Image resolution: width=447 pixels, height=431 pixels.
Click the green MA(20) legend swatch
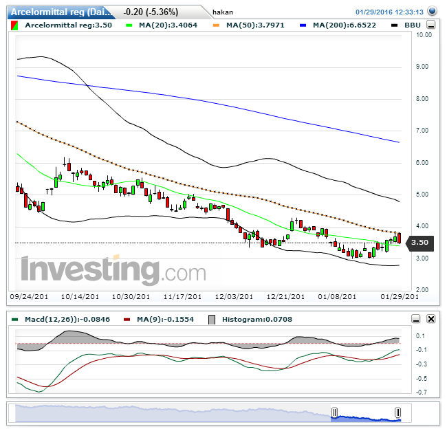click(x=129, y=25)
